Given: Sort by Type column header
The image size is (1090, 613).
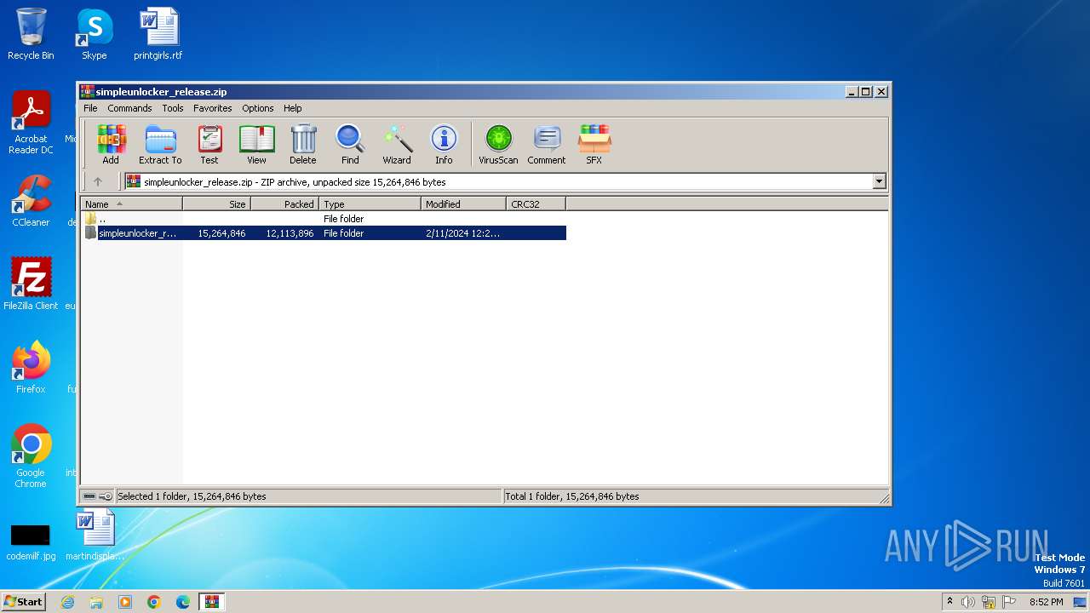Looking at the screenshot, I should (370, 204).
